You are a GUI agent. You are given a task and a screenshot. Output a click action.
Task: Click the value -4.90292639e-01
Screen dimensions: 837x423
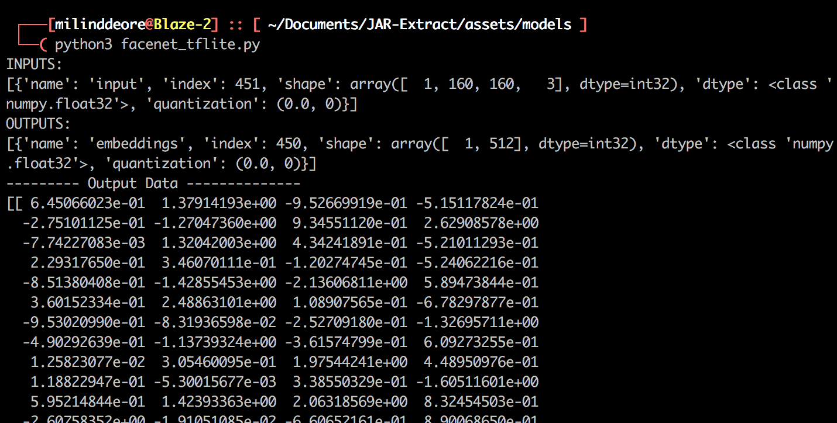[84, 342]
